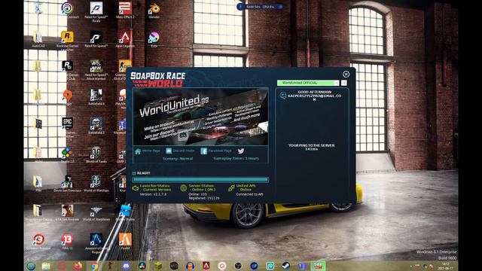Select the Rockstar Games Launcher desktop shortcut
This screenshot has width=482, height=271.
[x=67, y=41]
